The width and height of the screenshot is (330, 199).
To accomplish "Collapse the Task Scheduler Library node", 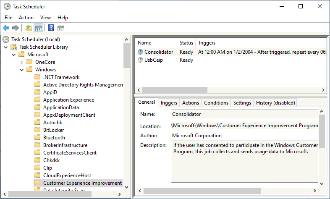I will coord(6,47).
